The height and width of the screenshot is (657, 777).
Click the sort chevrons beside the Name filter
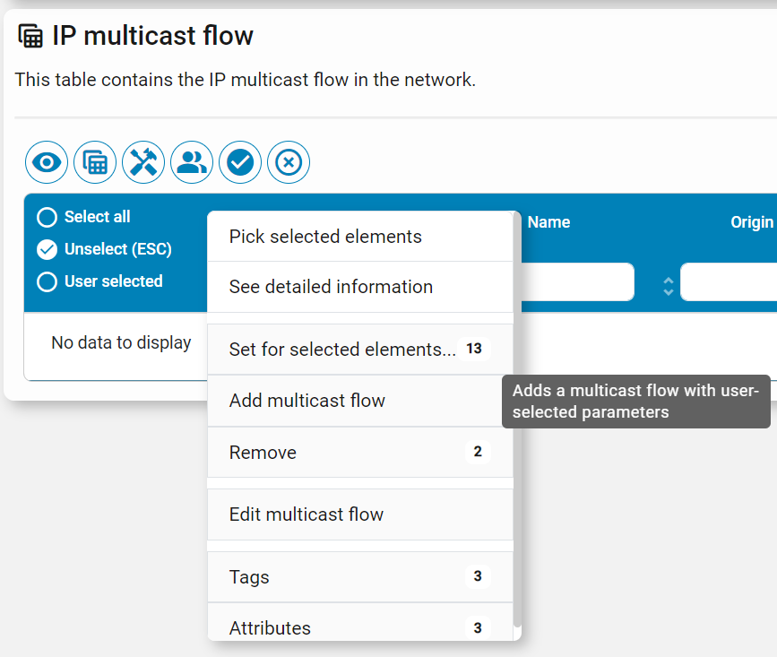(668, 282)
